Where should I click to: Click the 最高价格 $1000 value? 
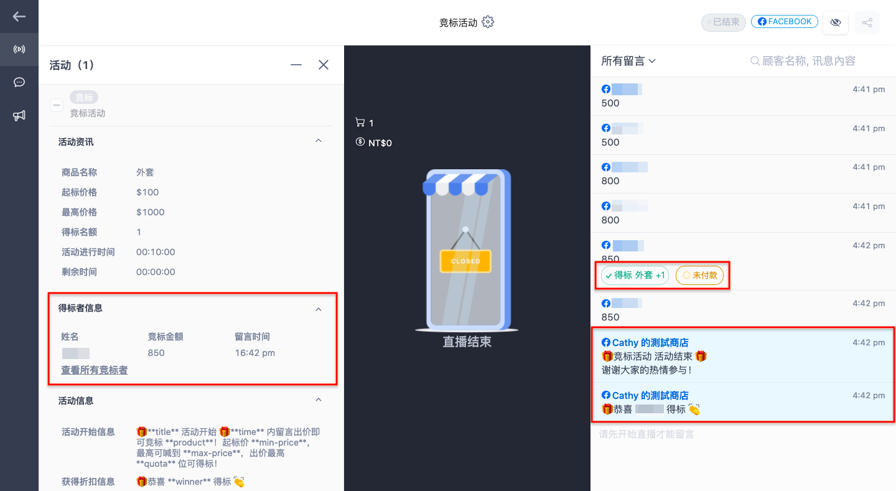[151, 212]
